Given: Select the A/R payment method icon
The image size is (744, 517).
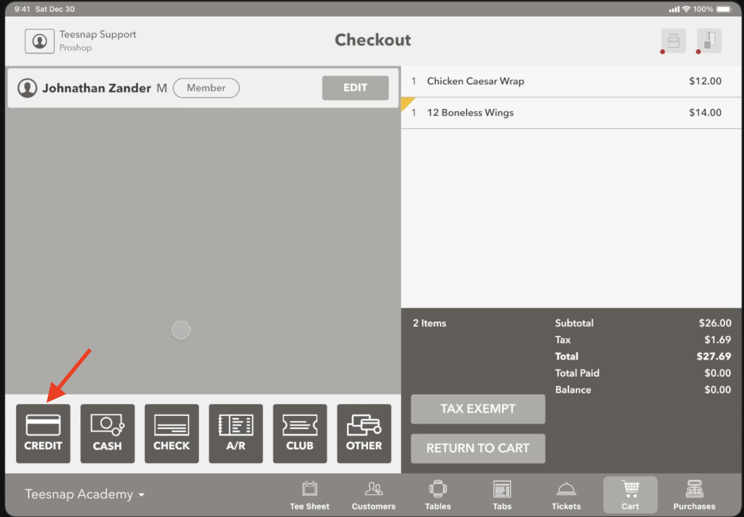Looking at the screenshot, I should point(235,433).
